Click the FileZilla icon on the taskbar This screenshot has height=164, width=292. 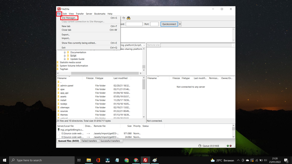pos(145,160)
